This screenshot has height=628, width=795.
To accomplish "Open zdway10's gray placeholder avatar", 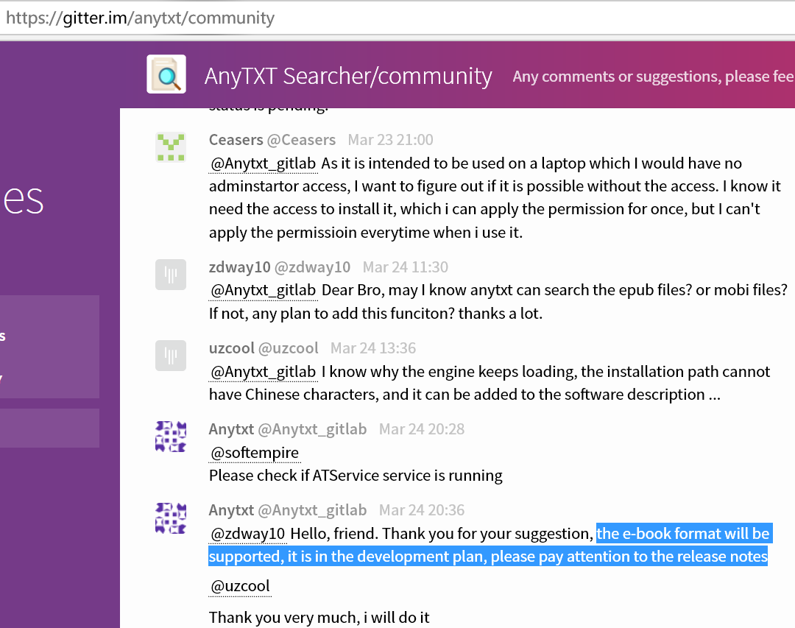I will click(x=170, y=275).
